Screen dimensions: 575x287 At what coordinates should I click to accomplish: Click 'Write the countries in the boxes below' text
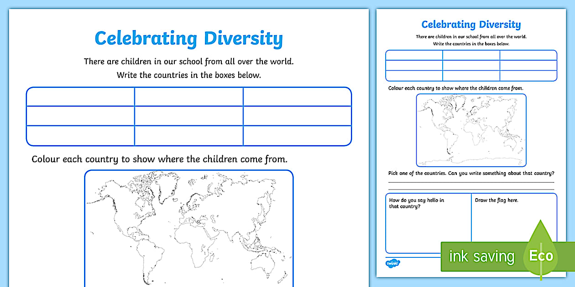[x=188, y=75]
